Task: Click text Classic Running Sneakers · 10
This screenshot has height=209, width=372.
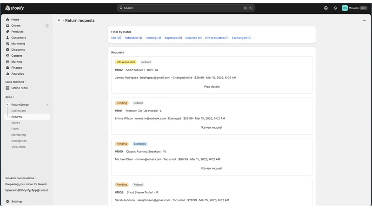Action: pyautogui.click(x=146, y=152)
